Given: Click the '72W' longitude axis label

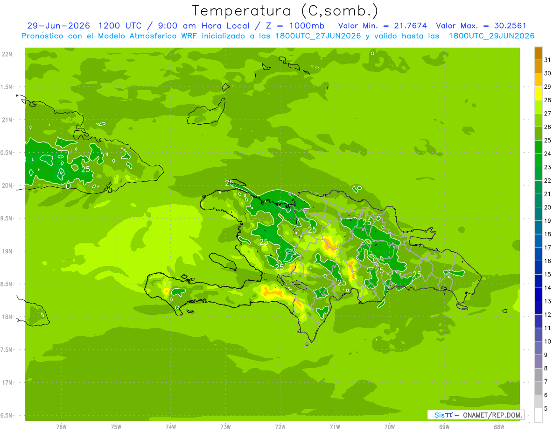Looking at the screenshot, I should 280,427.
